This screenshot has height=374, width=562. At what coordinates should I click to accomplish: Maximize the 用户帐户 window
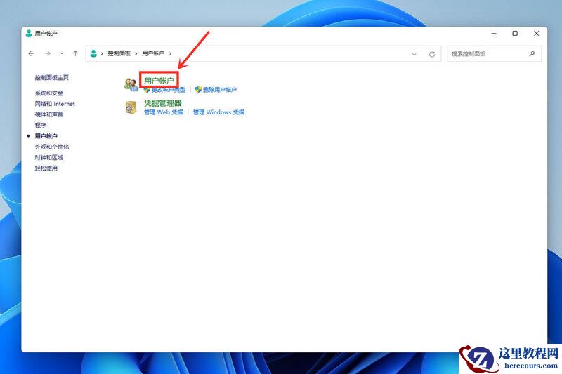click(x=515, y=33)
